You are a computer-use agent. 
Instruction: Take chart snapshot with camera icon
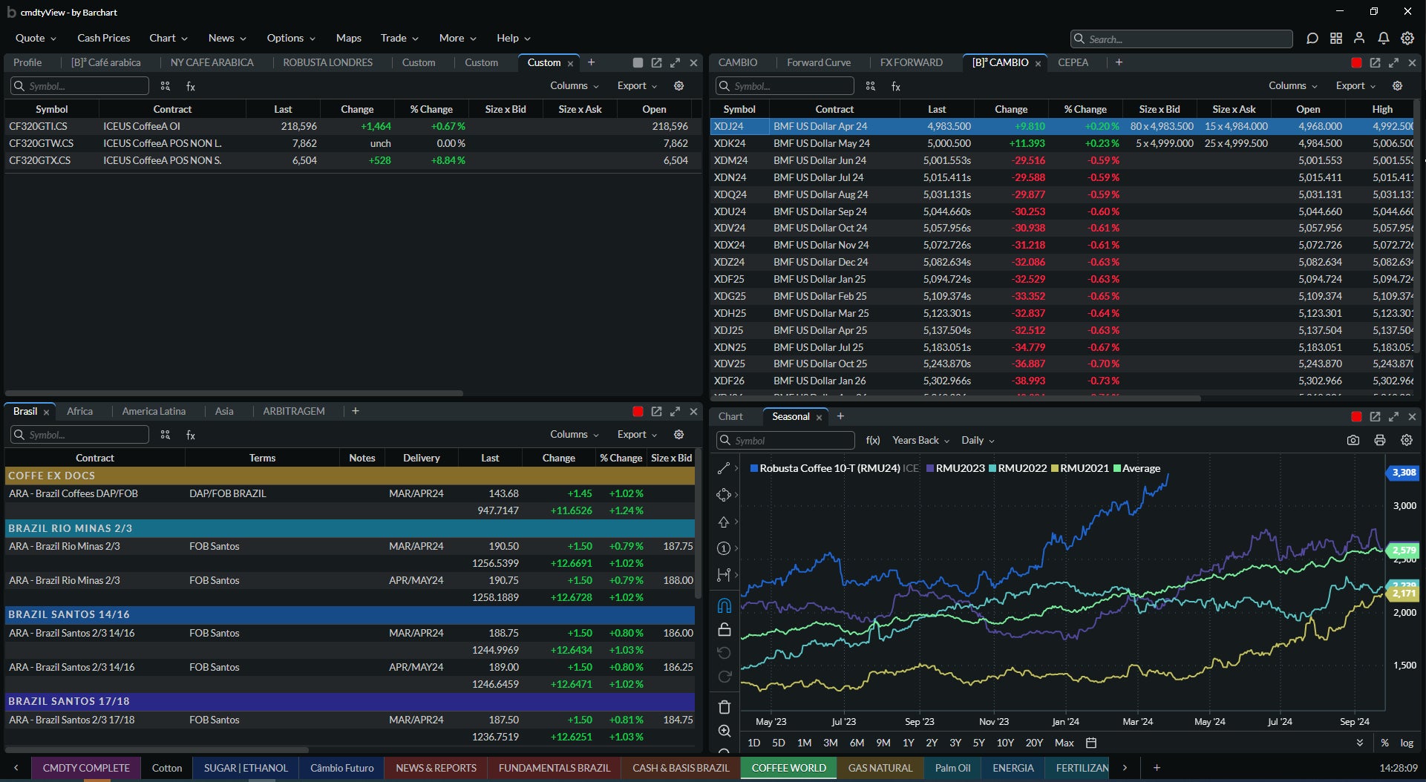1353,440
